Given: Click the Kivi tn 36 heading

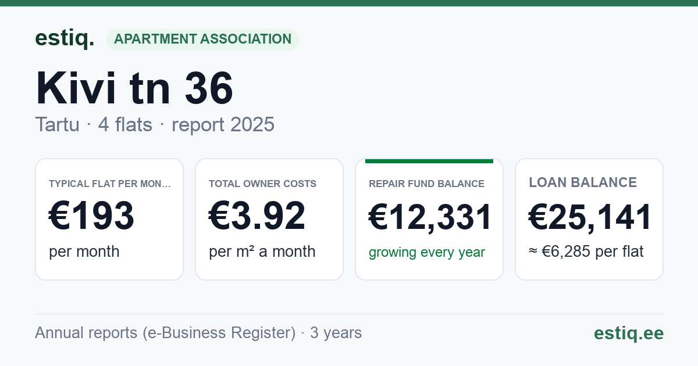Looking at the screenshot, I should coord(134,88).
